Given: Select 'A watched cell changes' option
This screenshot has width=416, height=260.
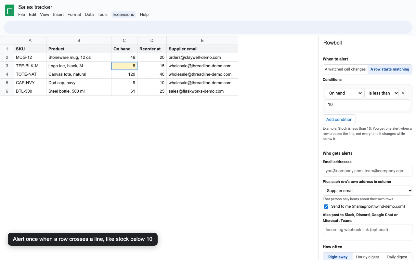Looking at the screenshot, I should pos(345,69).
